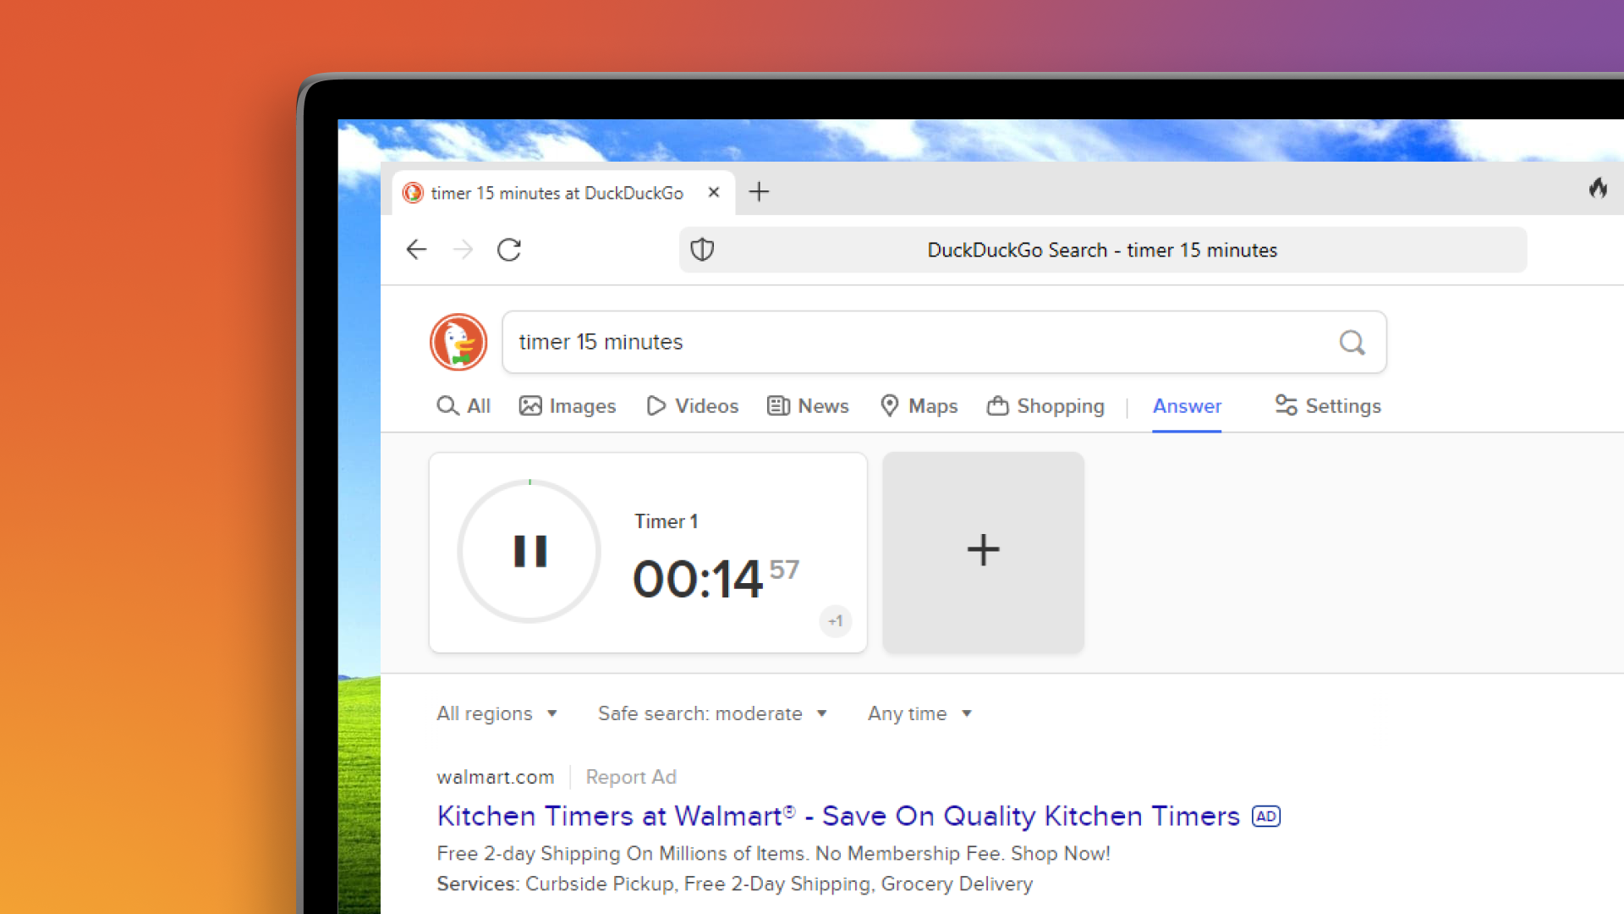Click the new browser tab plus button

tap(760, 192)
